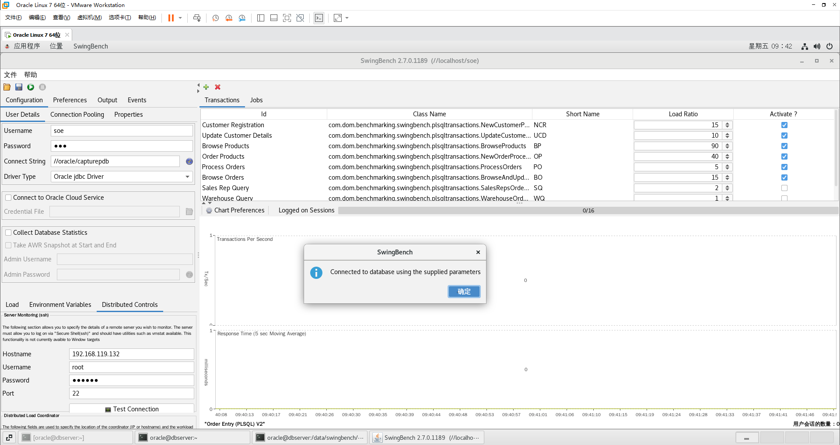Click Test Connection button

click(x=132, y=409)
